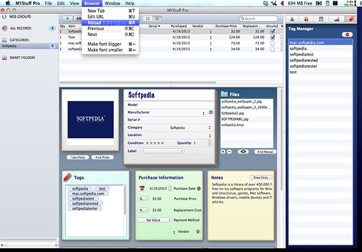The height and width of the screenshot is (252, 362).
Task: Click the mac.softpedia.com tag token
Action: tap(88, 193)
